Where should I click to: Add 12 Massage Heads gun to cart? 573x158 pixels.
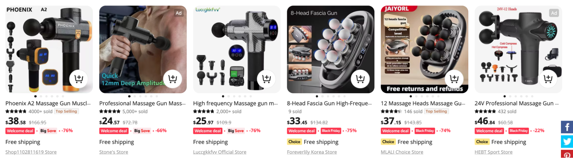[454, 79]
